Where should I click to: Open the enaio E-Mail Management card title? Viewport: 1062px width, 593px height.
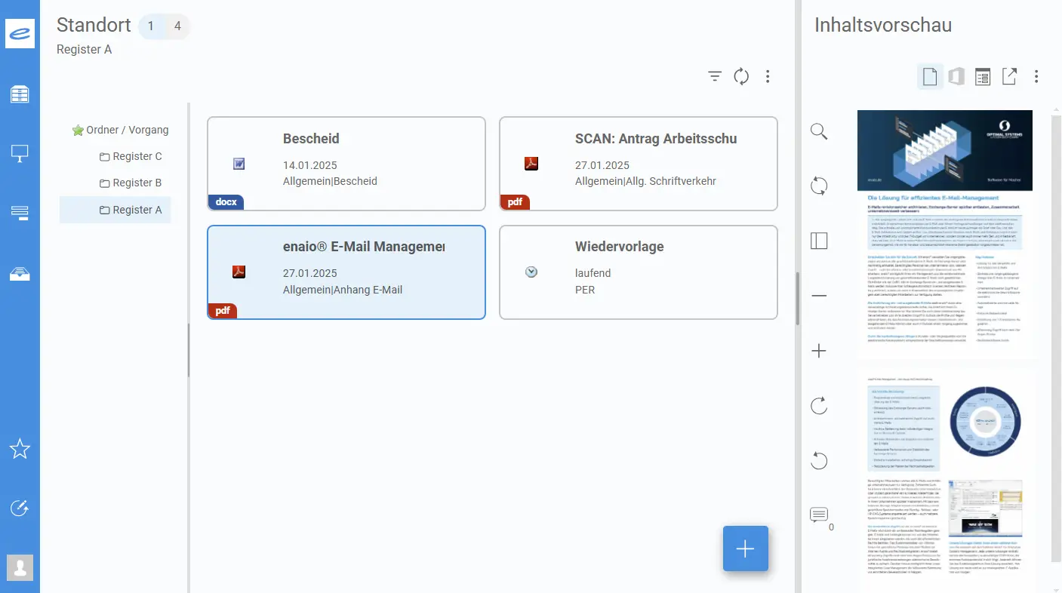click(364, 247)
